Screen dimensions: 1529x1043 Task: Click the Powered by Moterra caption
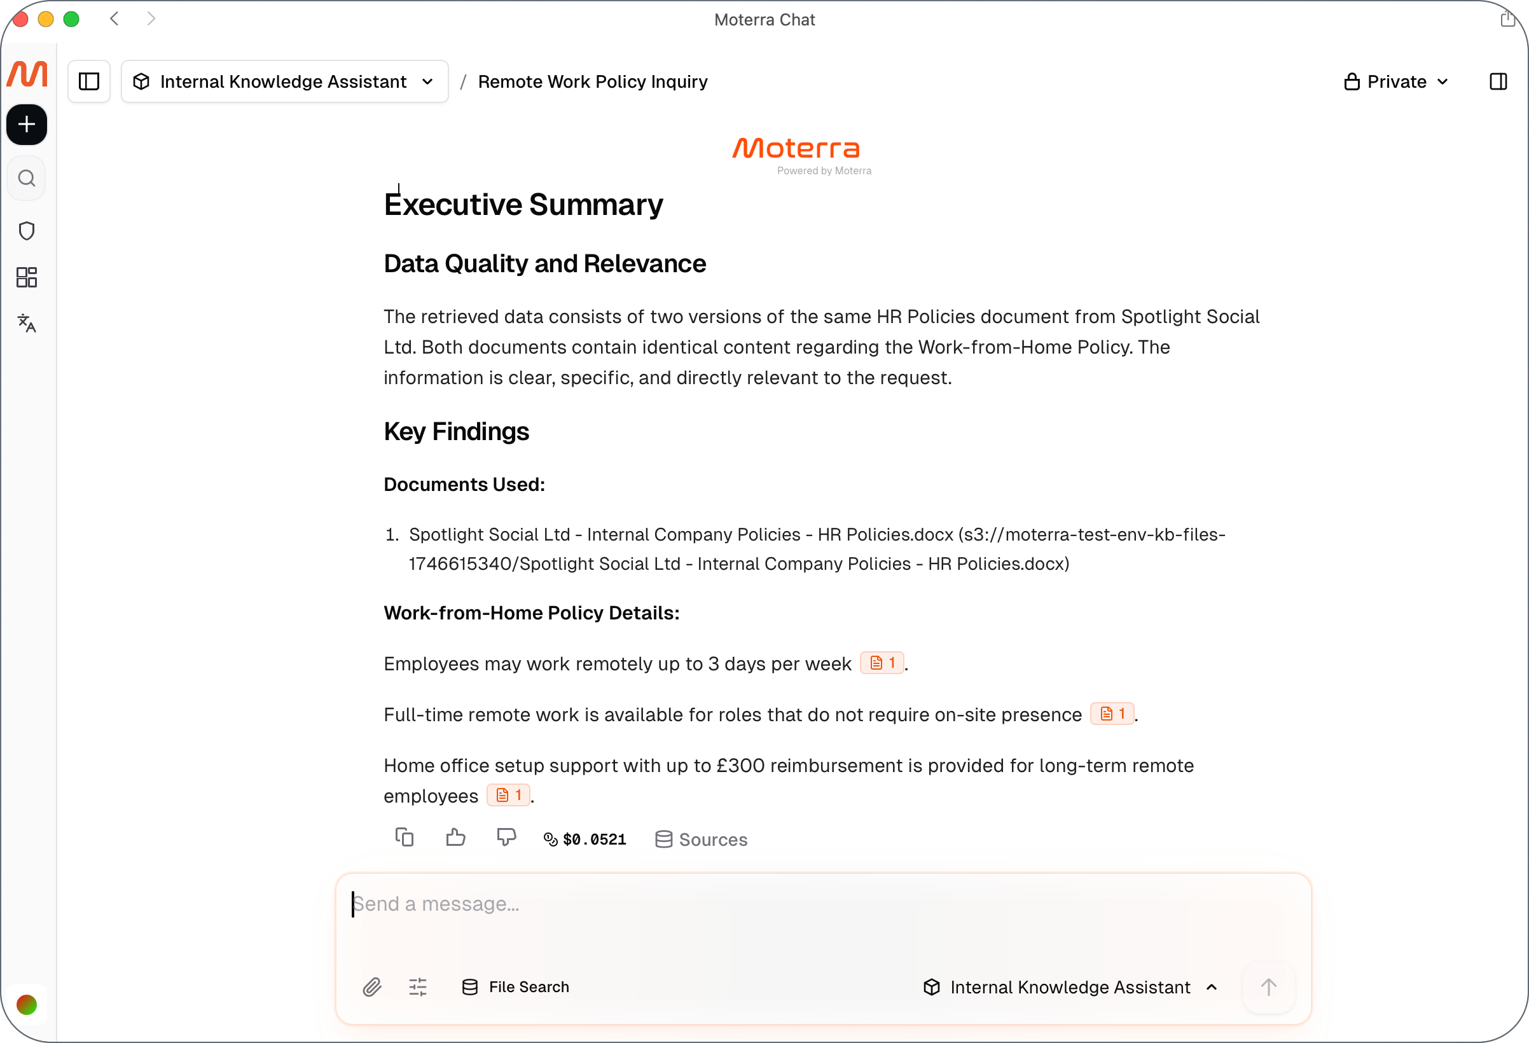pos(824,170)
